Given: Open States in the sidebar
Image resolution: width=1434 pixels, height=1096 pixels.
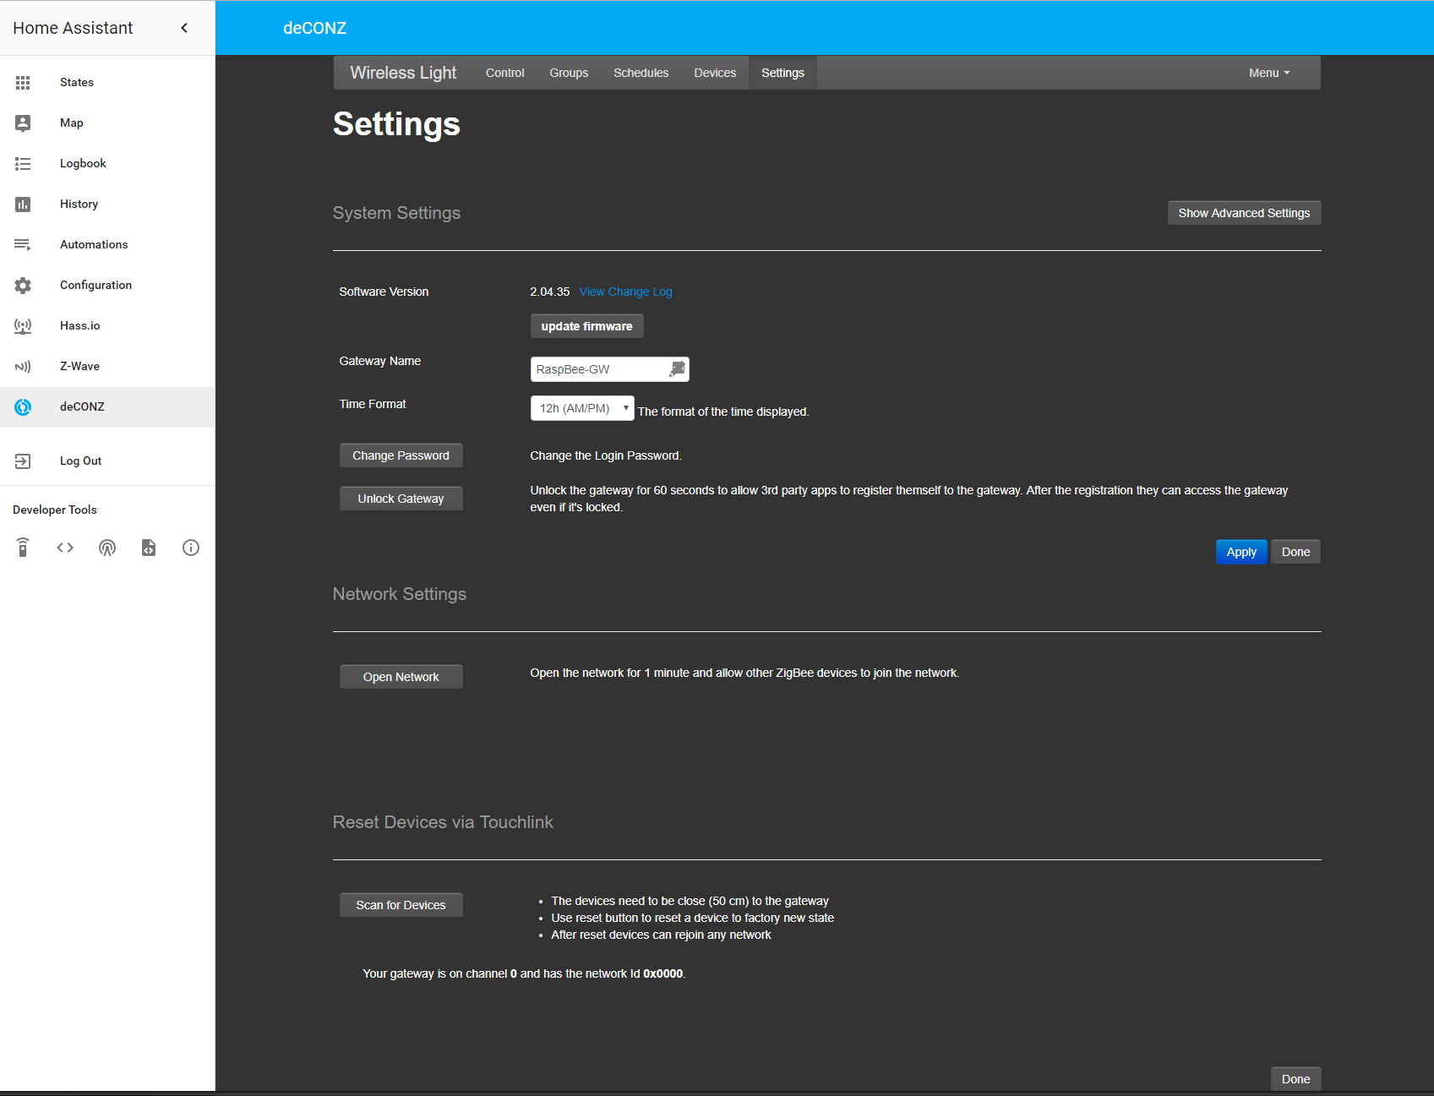Looking at the screenshot, I should (x=107, y=82).
